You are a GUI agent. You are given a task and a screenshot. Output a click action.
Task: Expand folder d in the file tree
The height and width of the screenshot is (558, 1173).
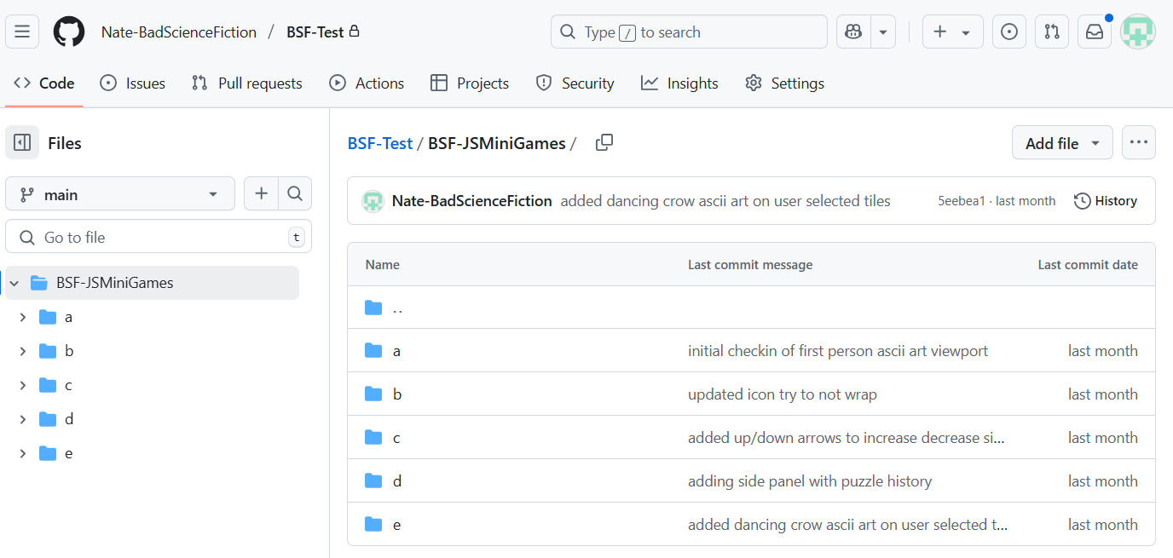[23, 419]
